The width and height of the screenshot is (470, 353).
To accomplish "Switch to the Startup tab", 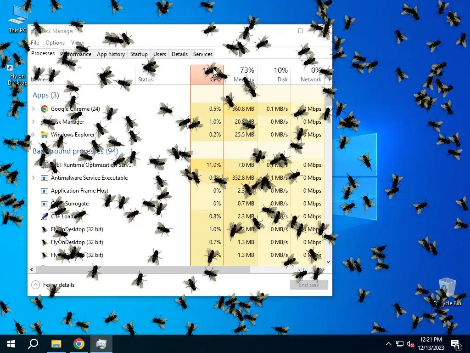I will pyautogui.click(x=139, y=54).
